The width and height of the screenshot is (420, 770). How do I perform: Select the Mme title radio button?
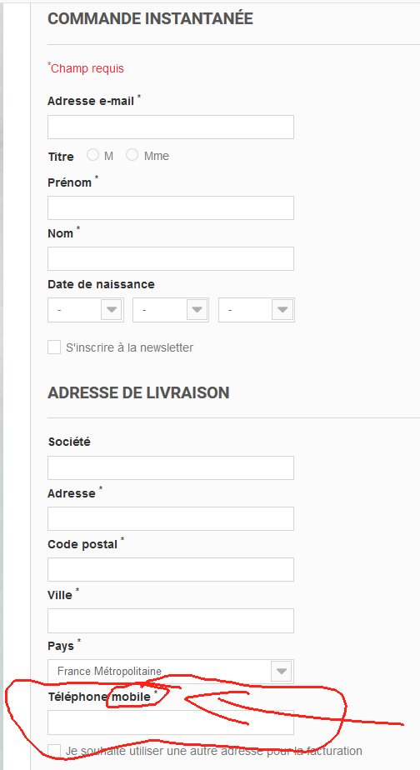[x=132, y=155]
